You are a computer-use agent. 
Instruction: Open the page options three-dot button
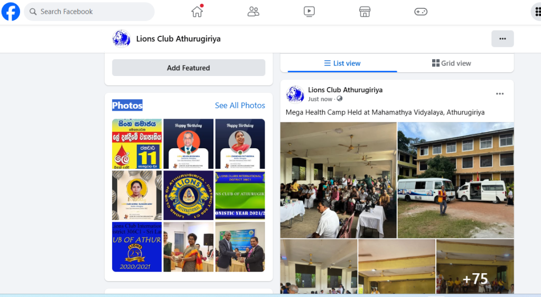click(502, 39)
